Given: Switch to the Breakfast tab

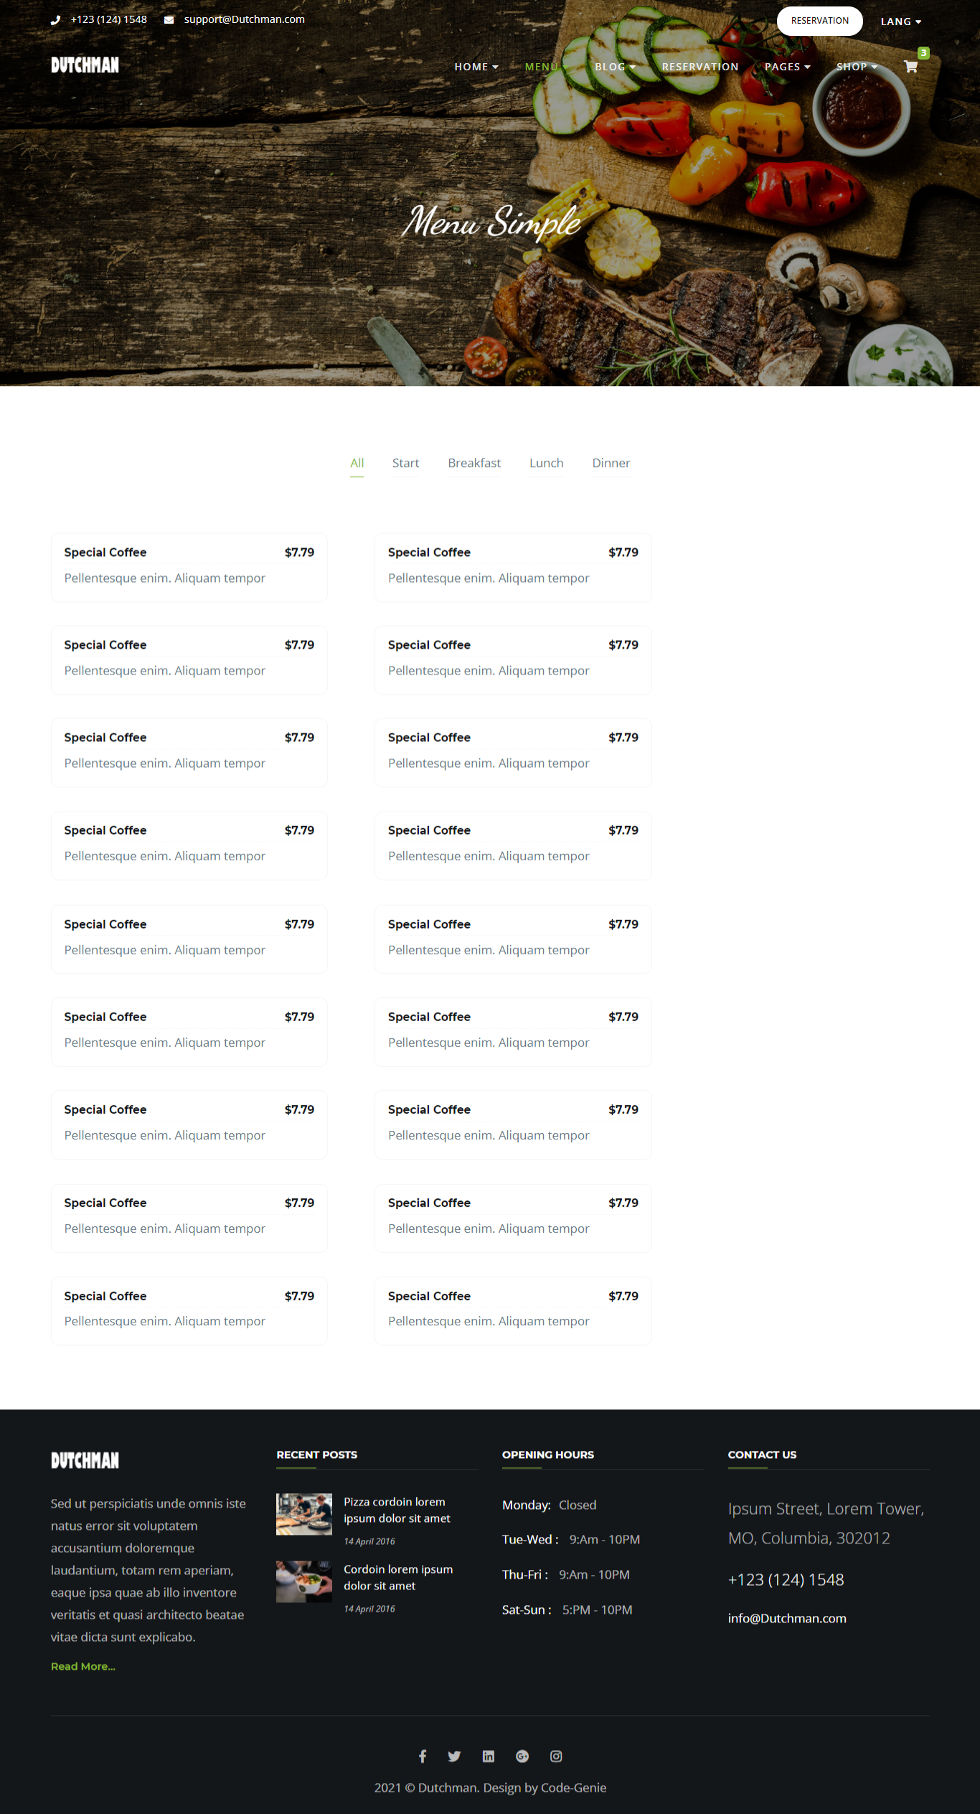Looking at the screenshot, I should [474, 463].
